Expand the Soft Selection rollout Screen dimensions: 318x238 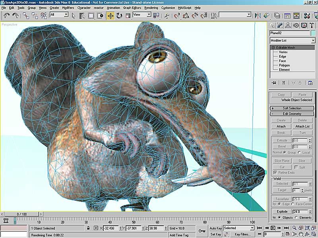tap(292, 108)
